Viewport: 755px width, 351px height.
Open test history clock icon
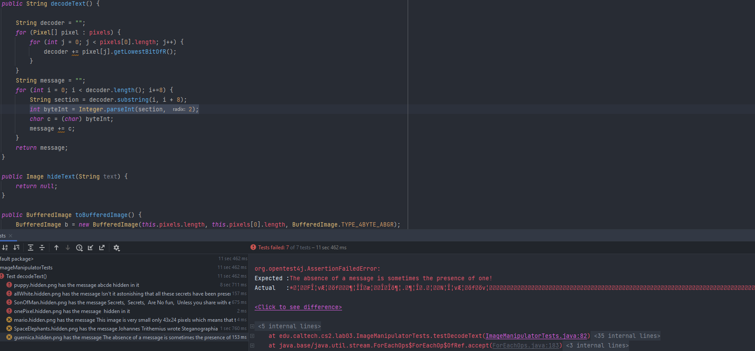(x=79, y=248)
